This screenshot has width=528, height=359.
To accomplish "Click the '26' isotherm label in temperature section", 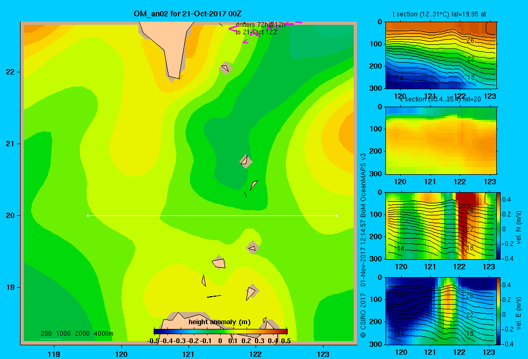I will pos(470,41).
